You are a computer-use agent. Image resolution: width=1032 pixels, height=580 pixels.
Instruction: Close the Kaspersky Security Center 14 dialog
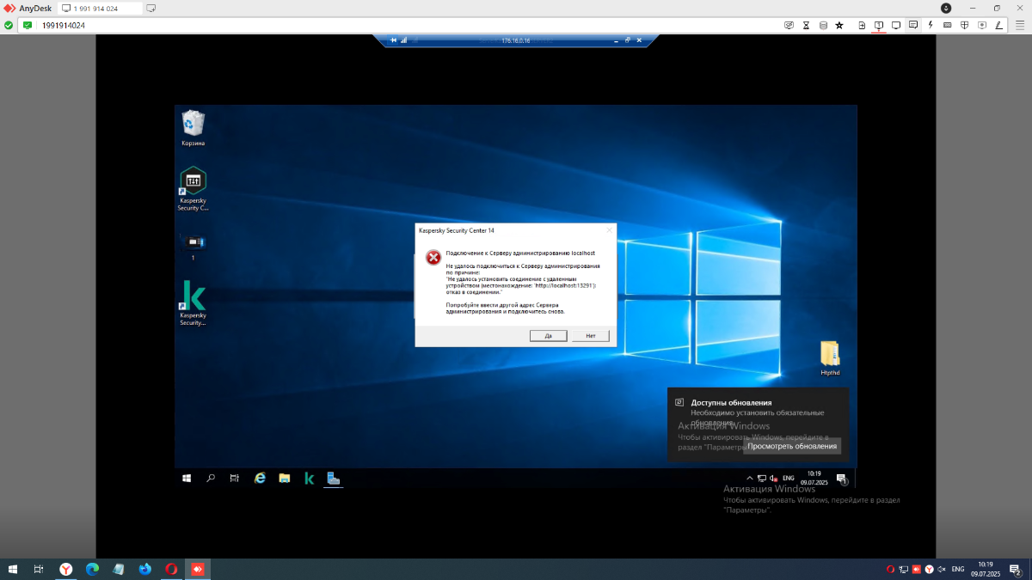pos(609,230)
